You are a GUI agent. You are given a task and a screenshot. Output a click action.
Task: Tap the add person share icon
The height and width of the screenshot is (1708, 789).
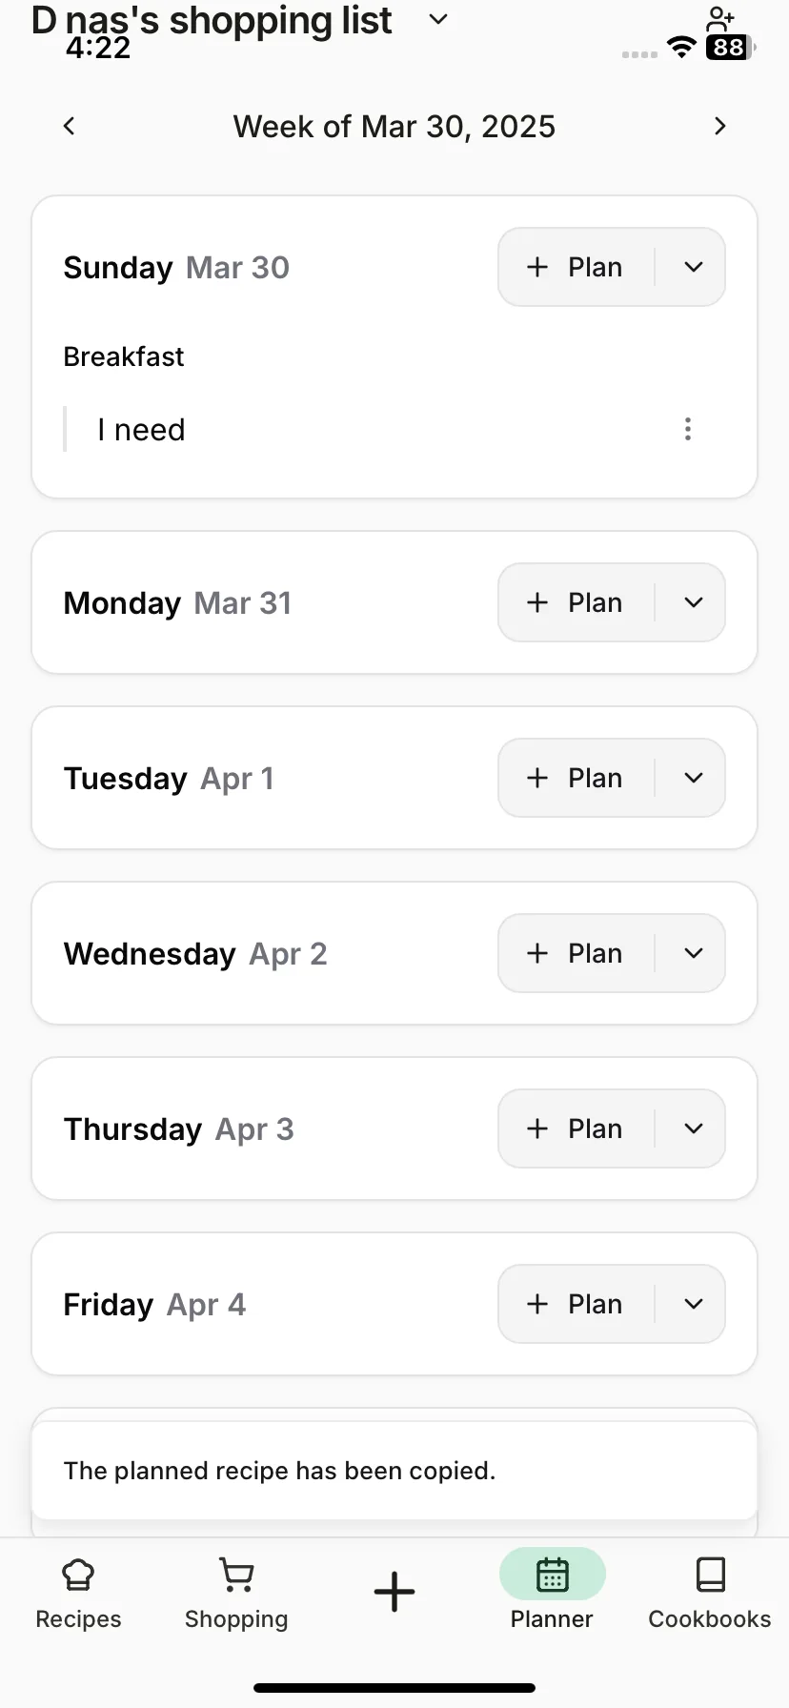pos(720,19)
